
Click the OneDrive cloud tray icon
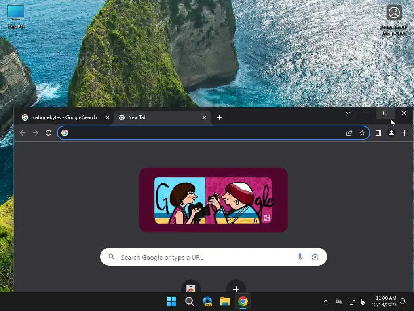[x=339, y=301]
